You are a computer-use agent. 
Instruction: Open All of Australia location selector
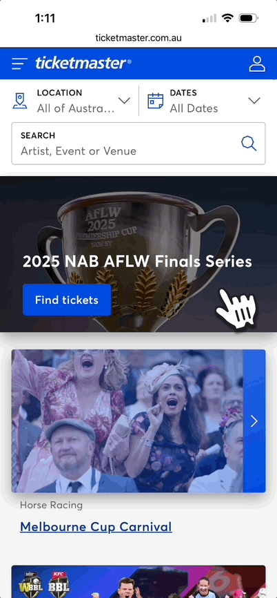72,101
